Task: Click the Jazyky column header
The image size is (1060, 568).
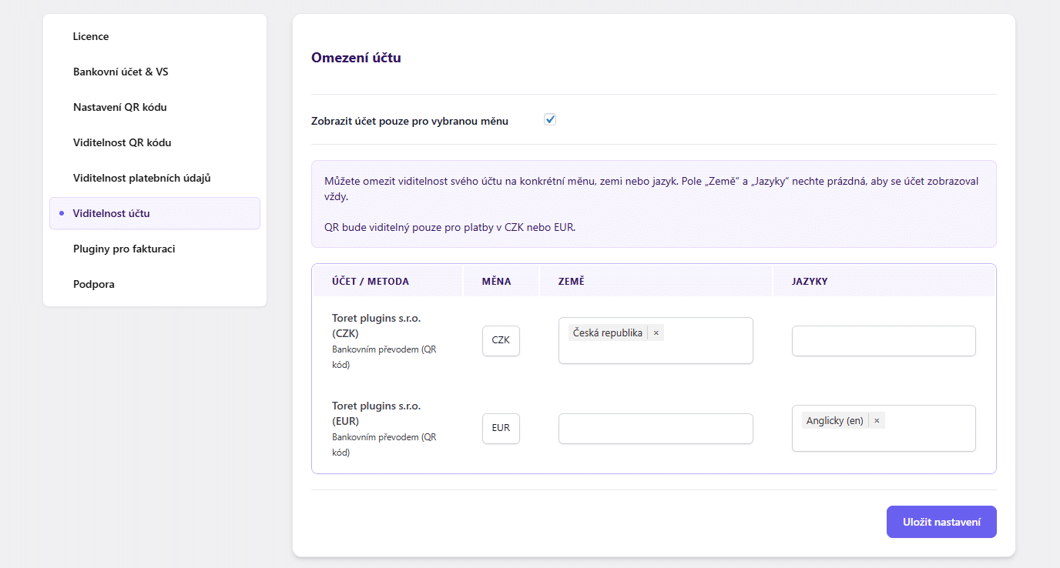Action: tap(810, 281)
